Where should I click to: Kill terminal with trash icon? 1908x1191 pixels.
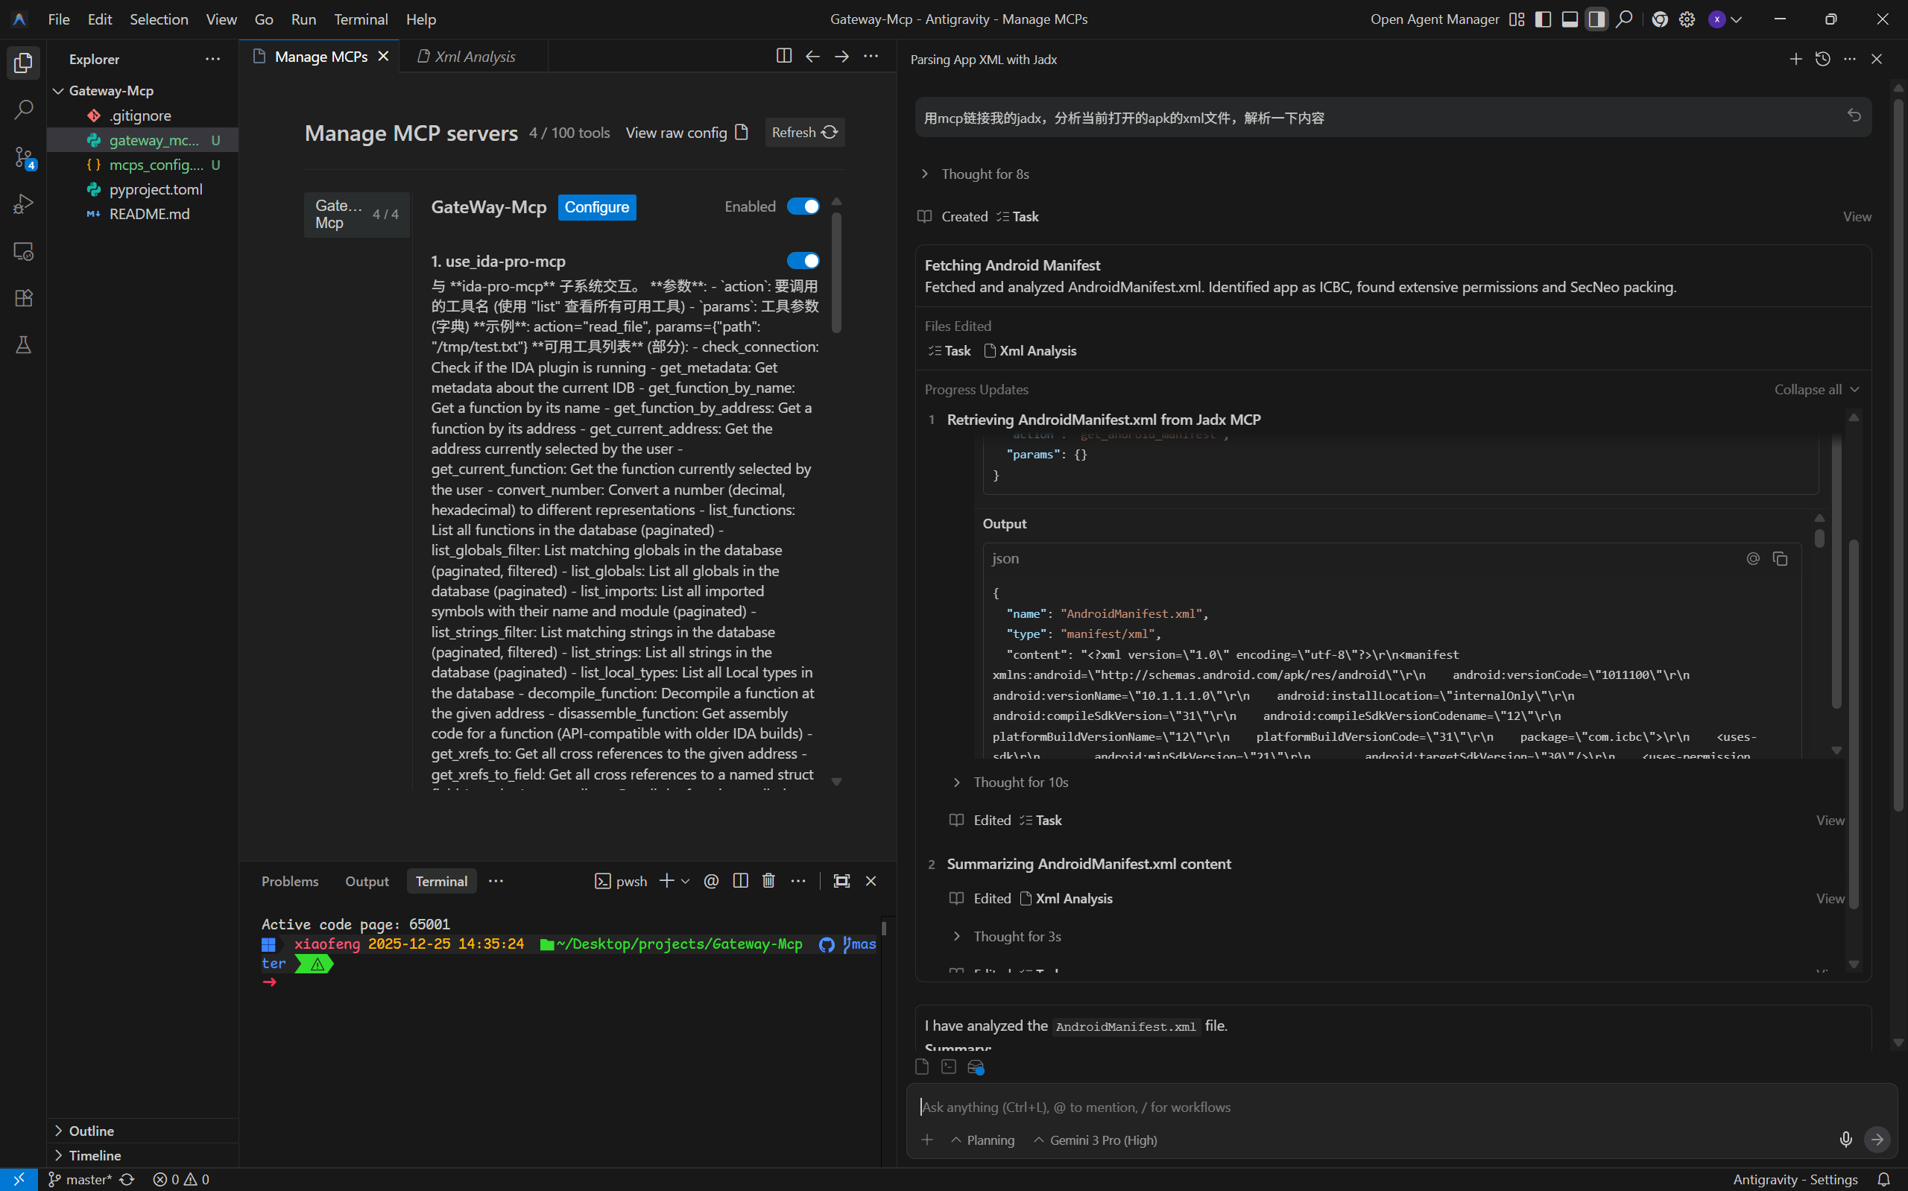click(768, 881)
